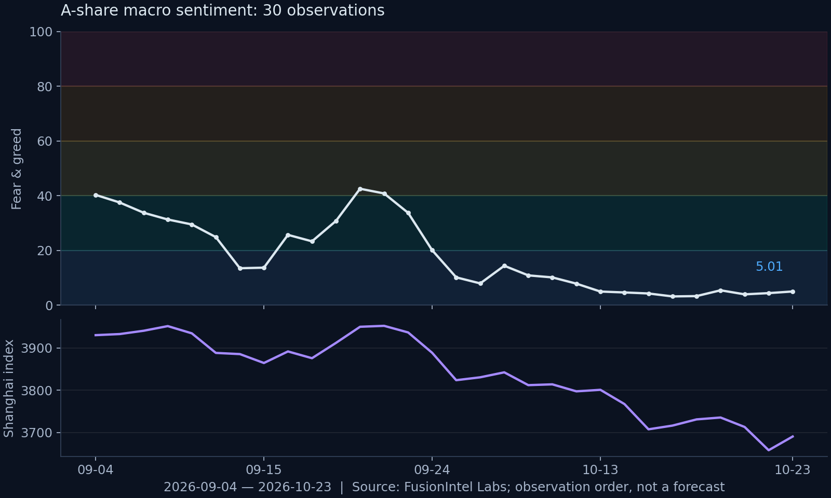Click the Fear & greed axis label
Viewport: 831px width, 498px height.
click(x=17, y=169)
